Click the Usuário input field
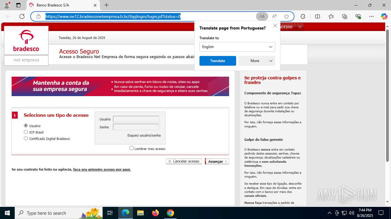This screenshot has width=391, height=219. [x=136, y=119]
